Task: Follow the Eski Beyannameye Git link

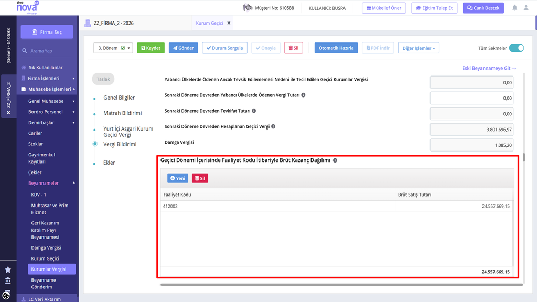Action: tap(489, 68)
